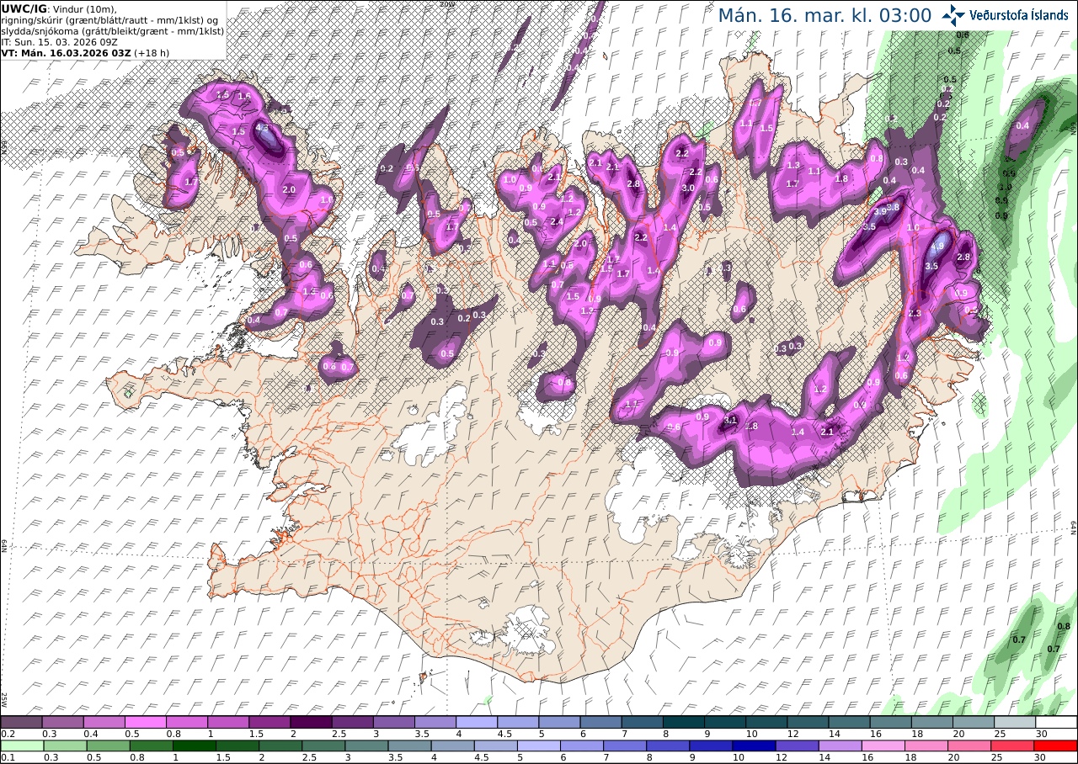Click the '2.4' snowfall value on the map
Screen dimensions: 1078x764
click(557, 222)
